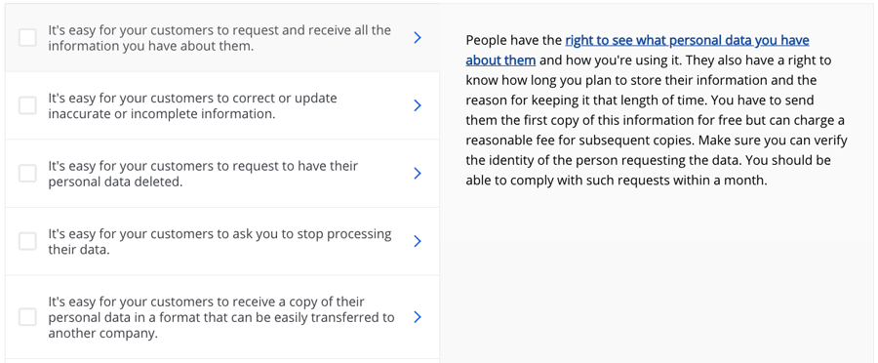Mark the stop processing data checkbox
Viewport: 878px width, 363px height.
(x=27, y=241)
